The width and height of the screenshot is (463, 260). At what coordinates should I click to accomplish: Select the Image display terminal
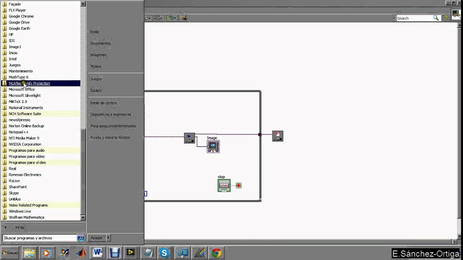point(213,146)
